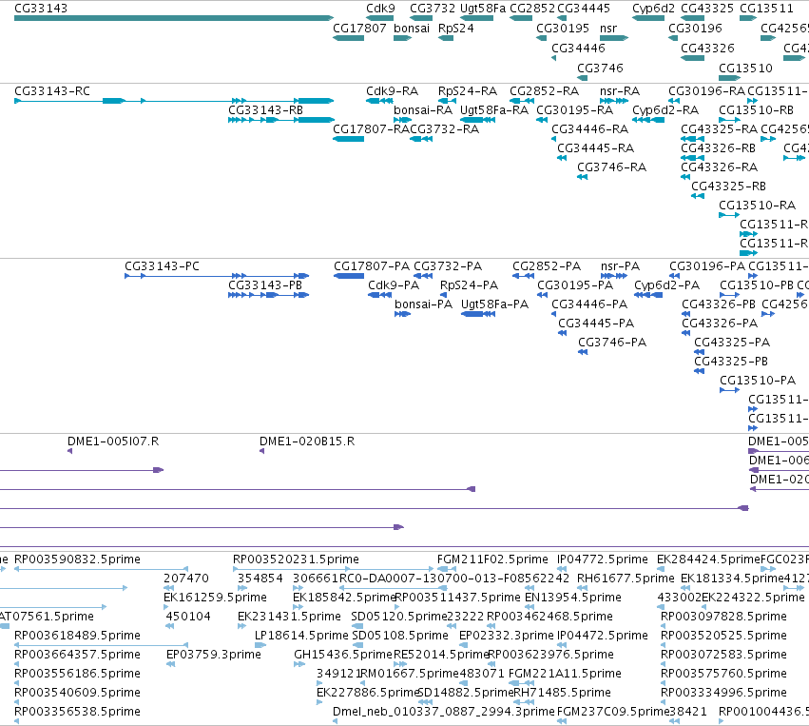Click the EK161259.5prime feature label
This screenshot has height=726, width=809.
215,598
